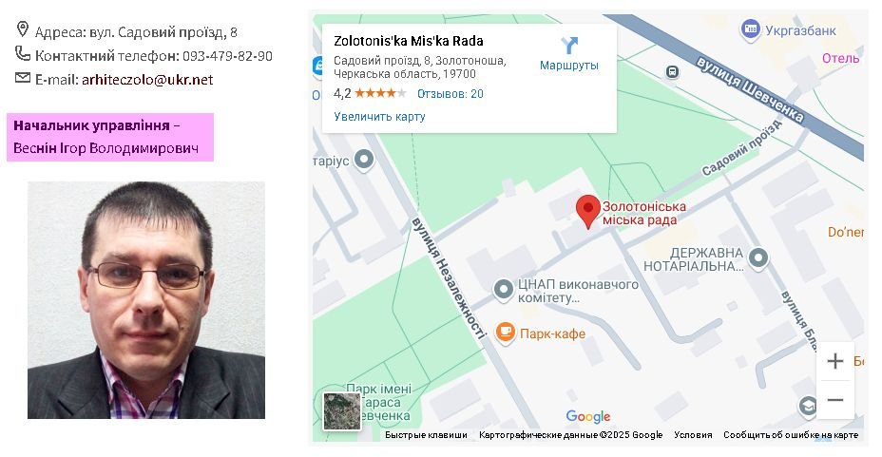Click the graduation cap school marker icon
Viewport: 882px width, 457px height.
(x=808, y=406)
